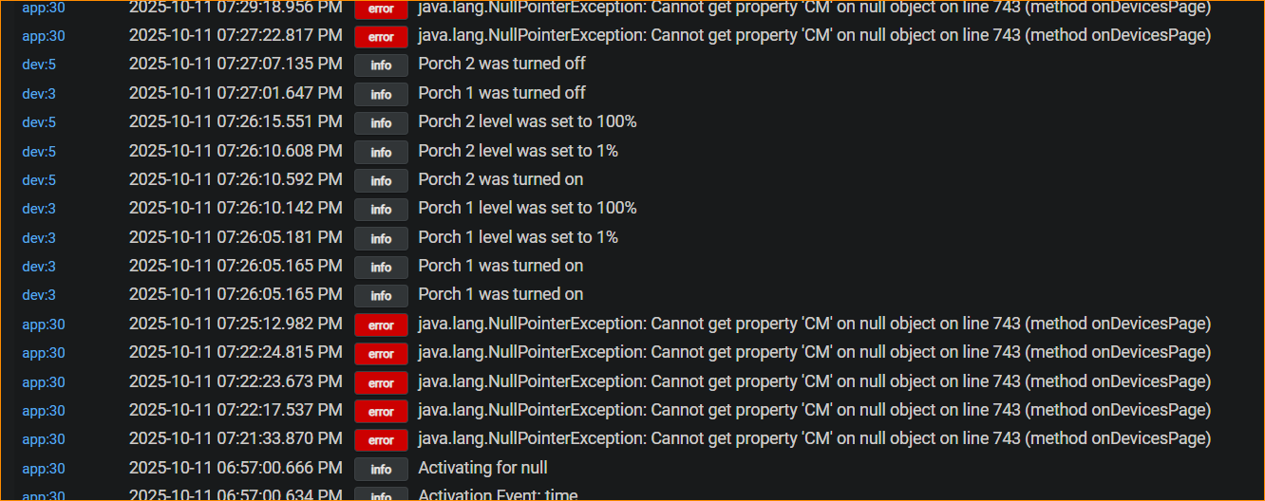Open dev:5 link for Porch 2 turned on
1265x501 pixels.
pyautogui.click(x=39, y=180)
